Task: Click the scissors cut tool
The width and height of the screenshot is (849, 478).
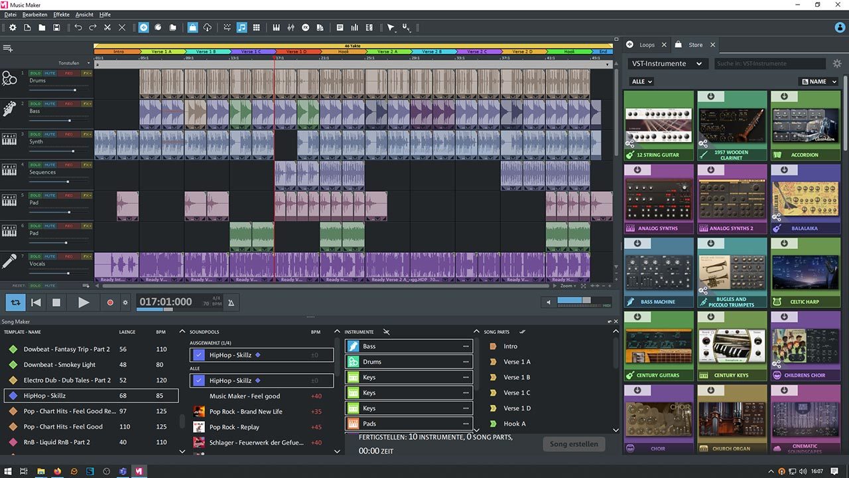Action: pyautogui.click(x=107, y=27)
